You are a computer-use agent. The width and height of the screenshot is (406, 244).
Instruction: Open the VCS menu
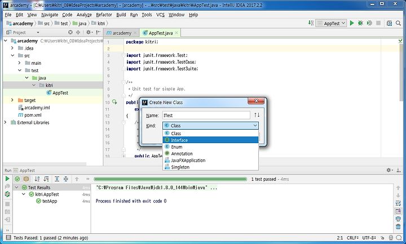coord(160,15)
